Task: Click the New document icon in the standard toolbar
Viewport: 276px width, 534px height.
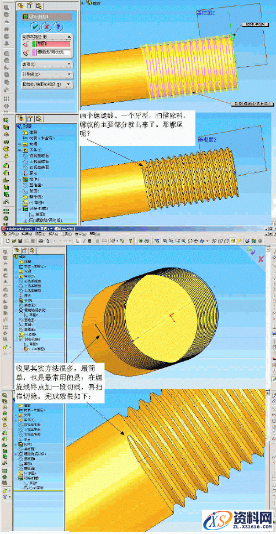Action: [8, 240]
